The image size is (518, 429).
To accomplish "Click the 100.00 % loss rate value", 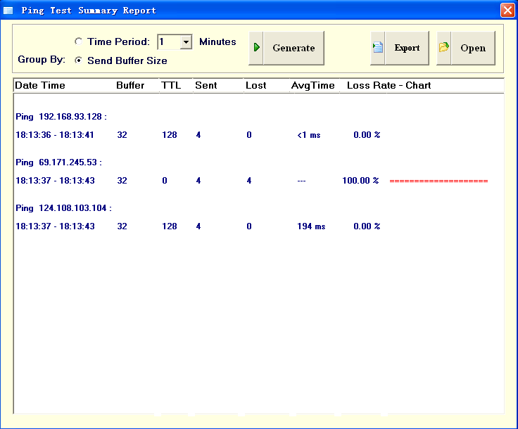I will [x=360, y=181].
